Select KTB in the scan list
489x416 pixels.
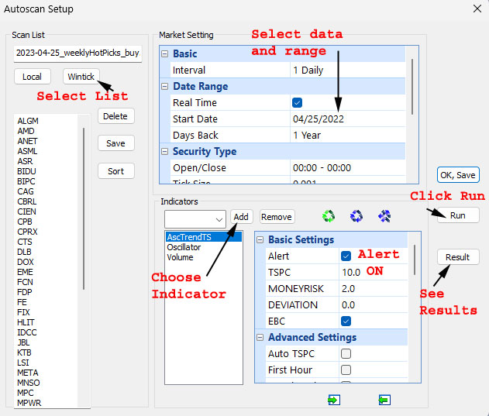click(x=24, y=352)
